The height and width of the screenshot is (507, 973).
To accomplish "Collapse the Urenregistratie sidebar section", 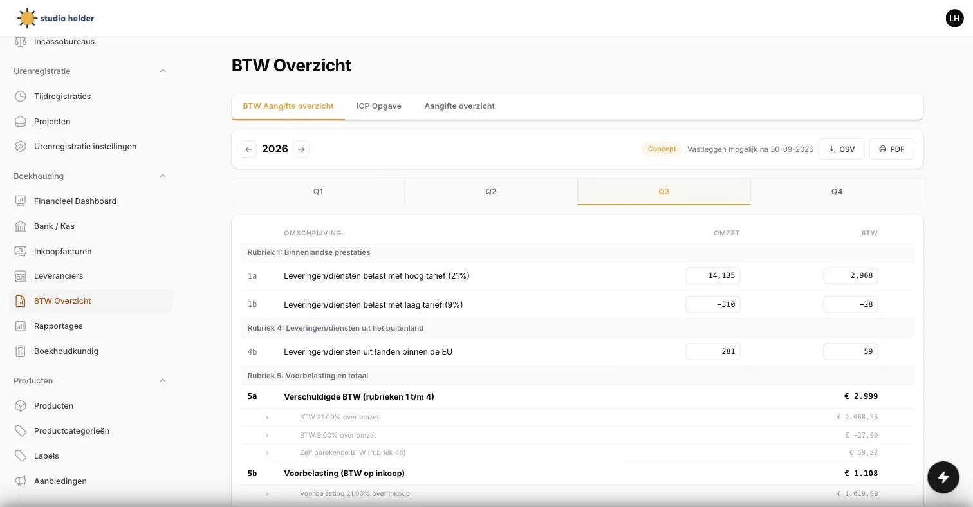I will tap(163, 71).
